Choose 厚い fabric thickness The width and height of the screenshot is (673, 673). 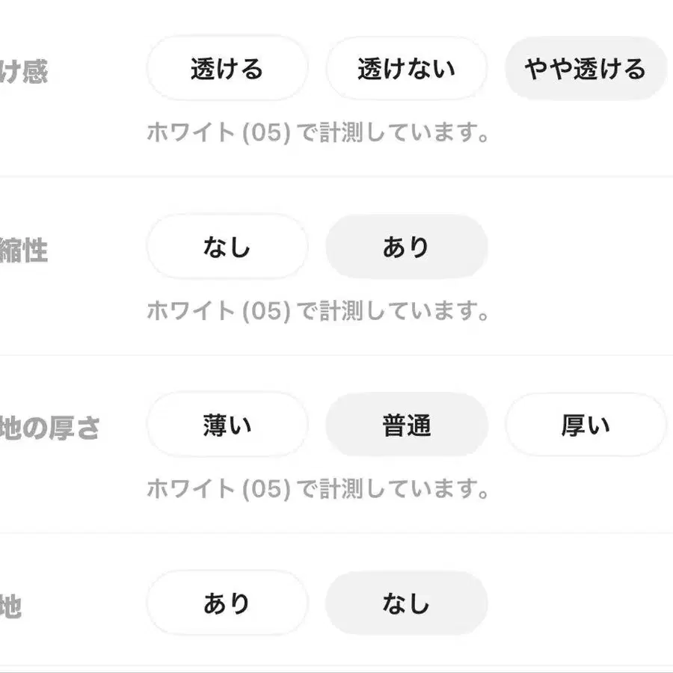click(586, 425)
